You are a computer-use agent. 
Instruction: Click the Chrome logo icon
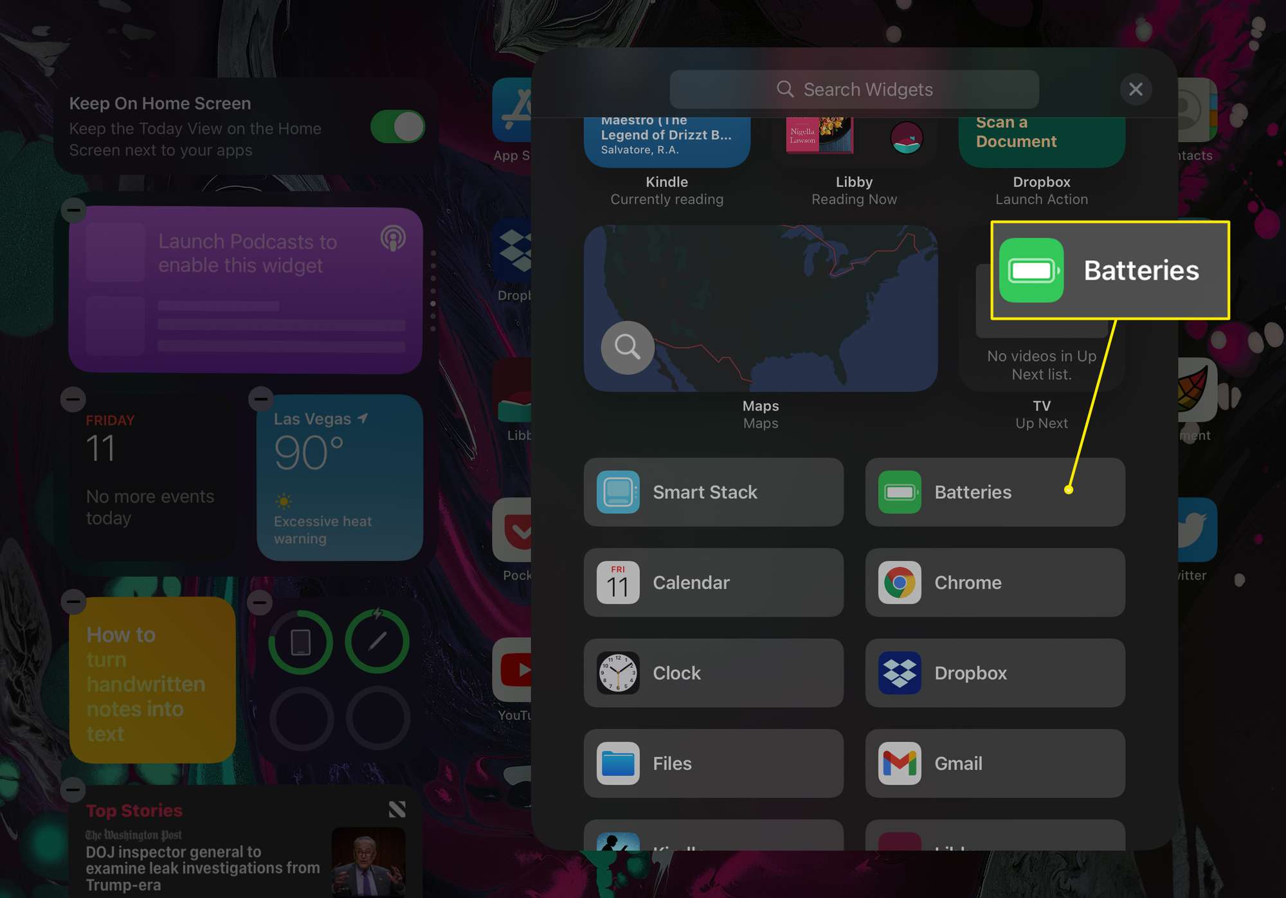tap(900, 582)
